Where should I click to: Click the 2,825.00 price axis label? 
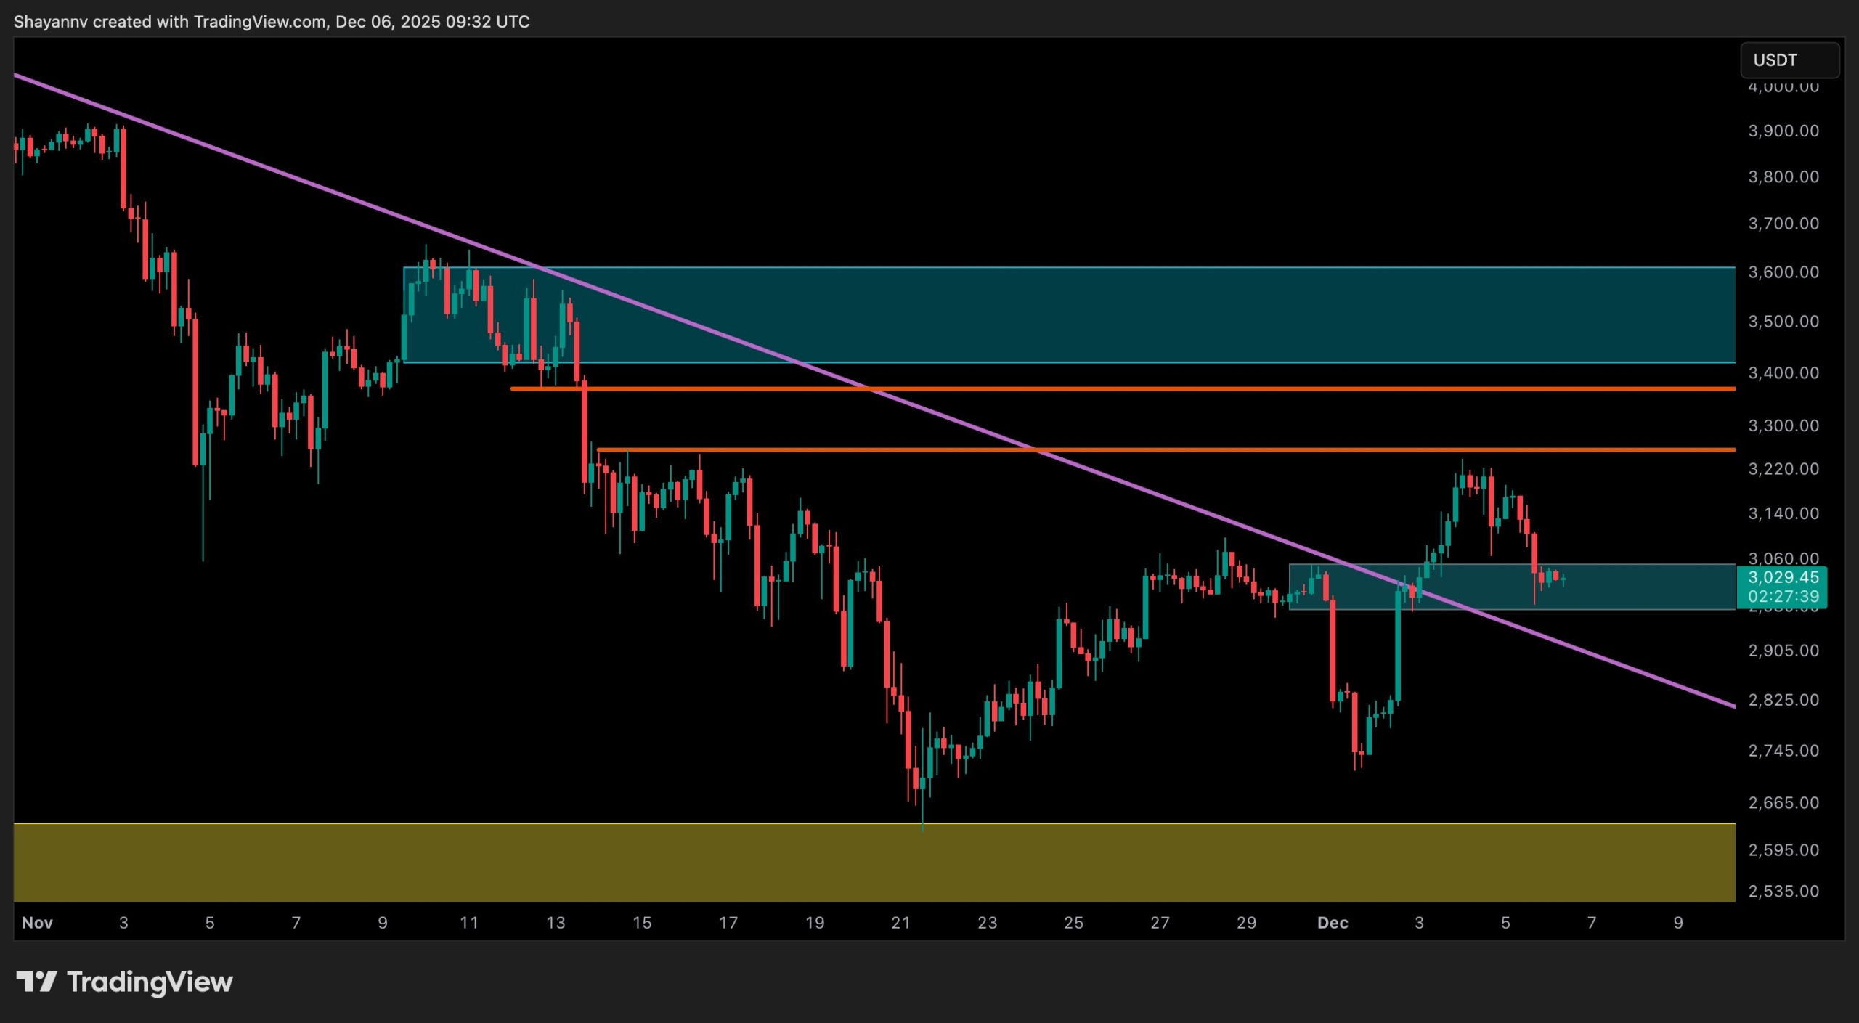1783,700
